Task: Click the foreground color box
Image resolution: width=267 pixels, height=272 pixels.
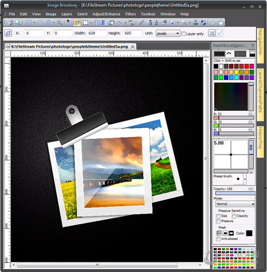Action: (220, 54)
